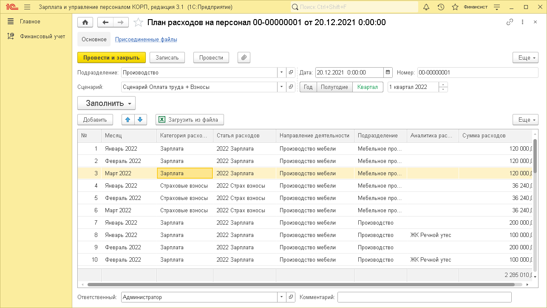The image size is (547, 308).
Task: Open top Еще menu in command bar
Action: (x=526, y=57)
